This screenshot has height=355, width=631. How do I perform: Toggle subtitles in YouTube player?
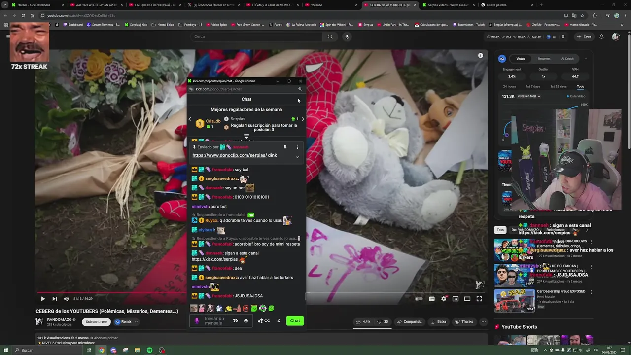click(x=432, y=299)
